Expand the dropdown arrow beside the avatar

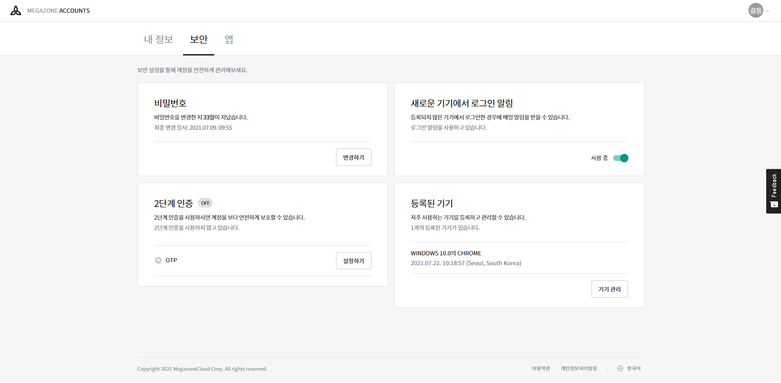[767, 11]
